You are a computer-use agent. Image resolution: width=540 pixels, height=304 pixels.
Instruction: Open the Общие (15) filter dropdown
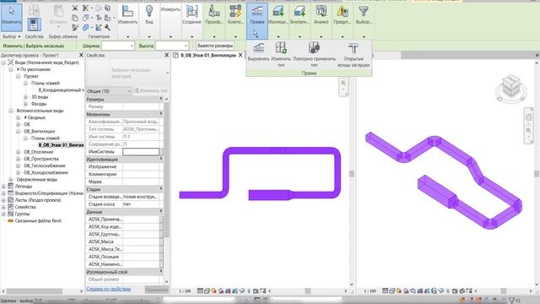point(109,90)
